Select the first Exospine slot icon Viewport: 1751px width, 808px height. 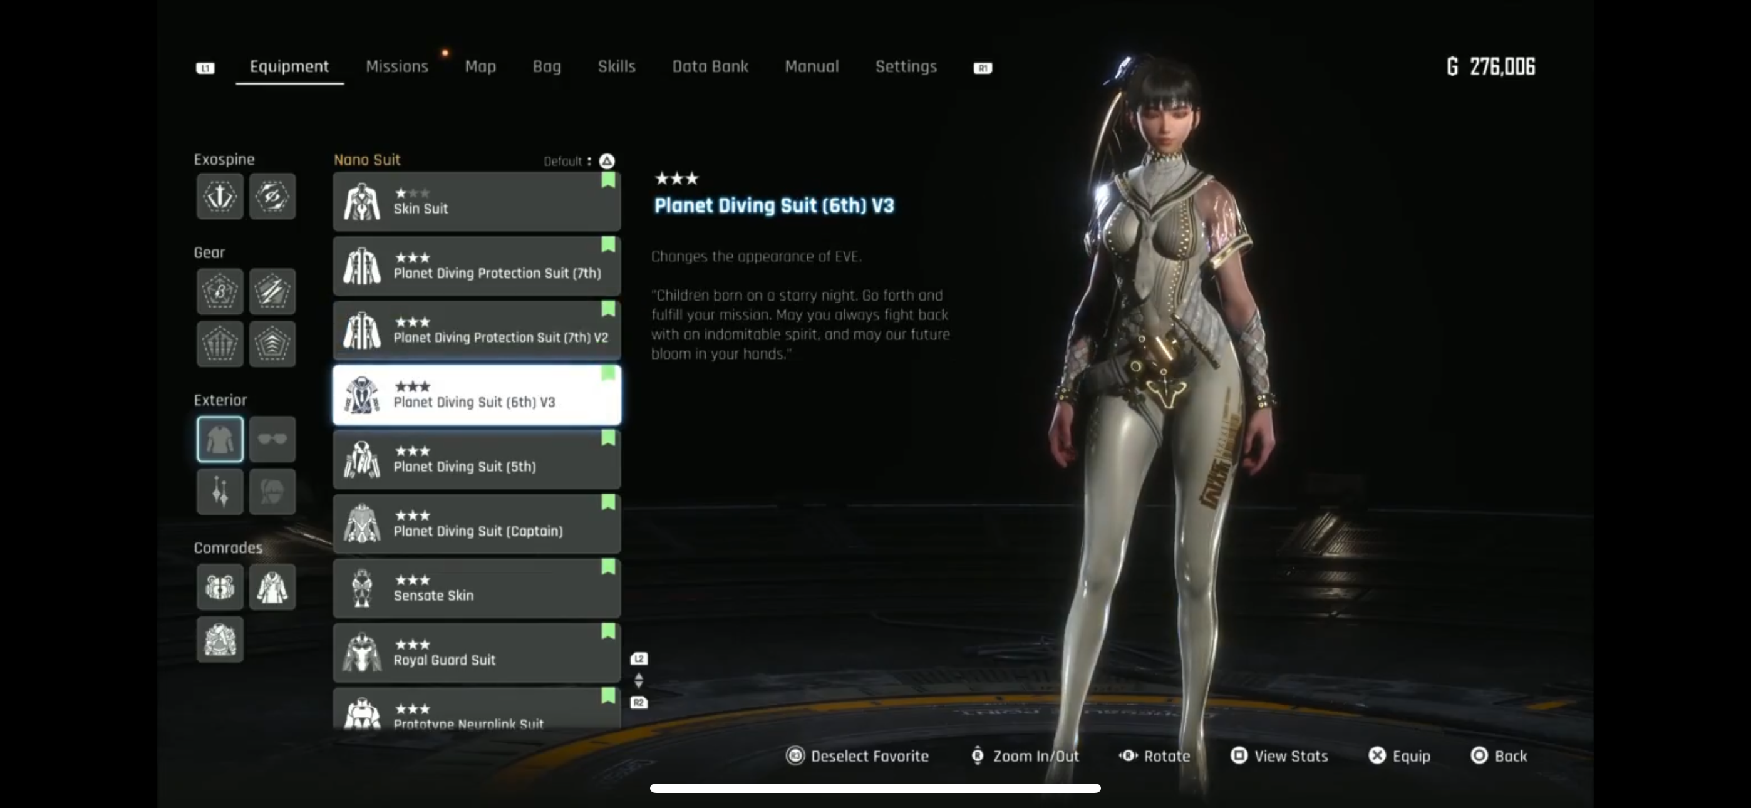pyautogui.click(x=220, y=197)
